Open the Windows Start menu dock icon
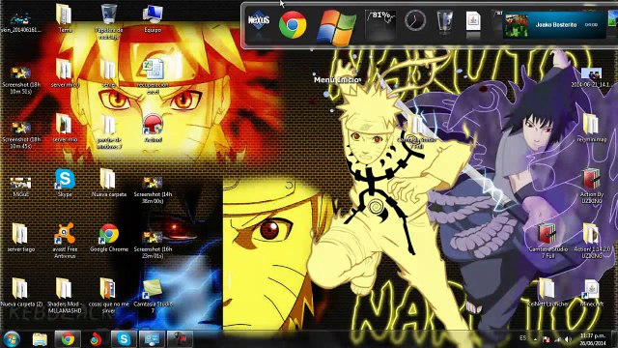Image resolution: width=618 pixels, height=348 pixels. pos(336,27)
